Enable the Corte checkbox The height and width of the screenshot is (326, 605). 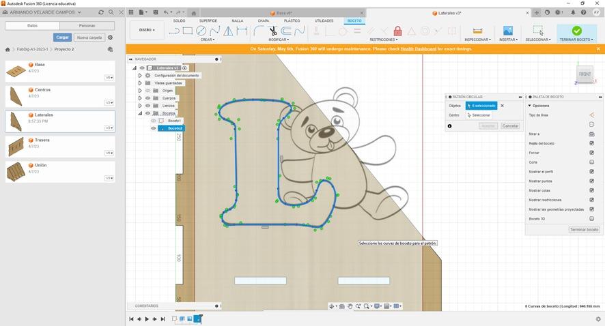point(591,162)
